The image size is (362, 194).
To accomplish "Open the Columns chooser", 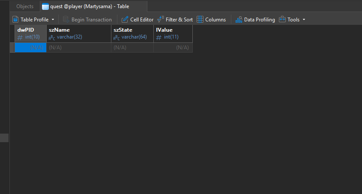I will point(211,20).
